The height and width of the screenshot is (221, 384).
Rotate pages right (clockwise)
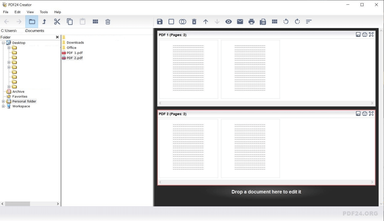point(297,22)
